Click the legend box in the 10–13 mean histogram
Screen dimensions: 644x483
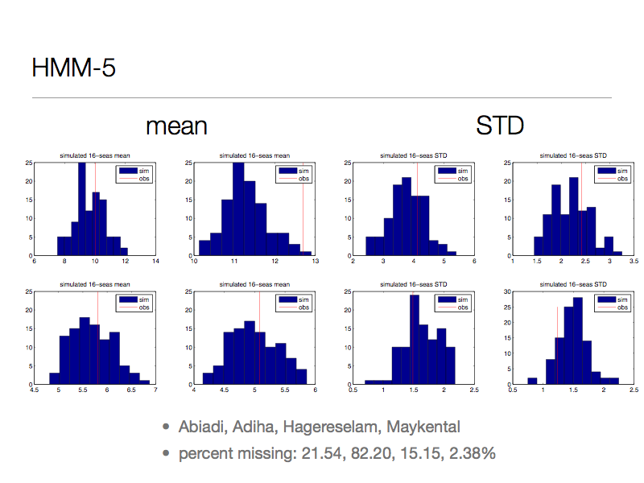point(294,175)
